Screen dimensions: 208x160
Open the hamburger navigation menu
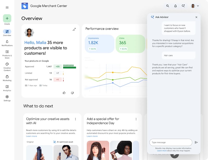click(x=7, y=8)
